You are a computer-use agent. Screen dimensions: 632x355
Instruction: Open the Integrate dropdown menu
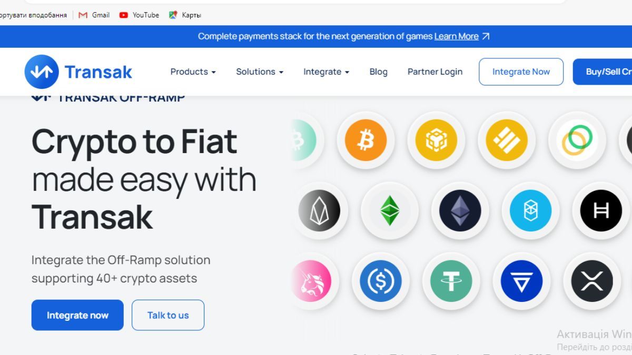pyautogui.click(x=326, y=72)
